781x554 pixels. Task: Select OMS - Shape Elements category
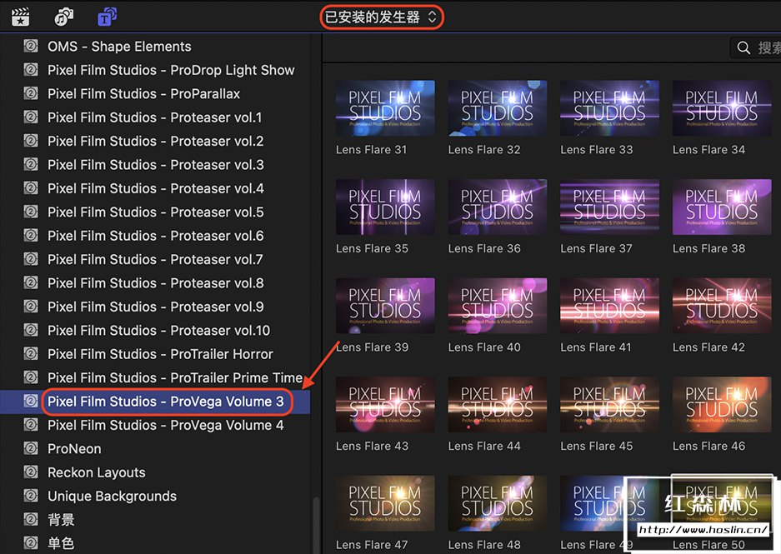[x=155, y=47]
